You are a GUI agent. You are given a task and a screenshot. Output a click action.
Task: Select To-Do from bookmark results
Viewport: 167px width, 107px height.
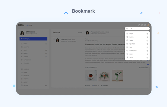click(x=131, y=57)
